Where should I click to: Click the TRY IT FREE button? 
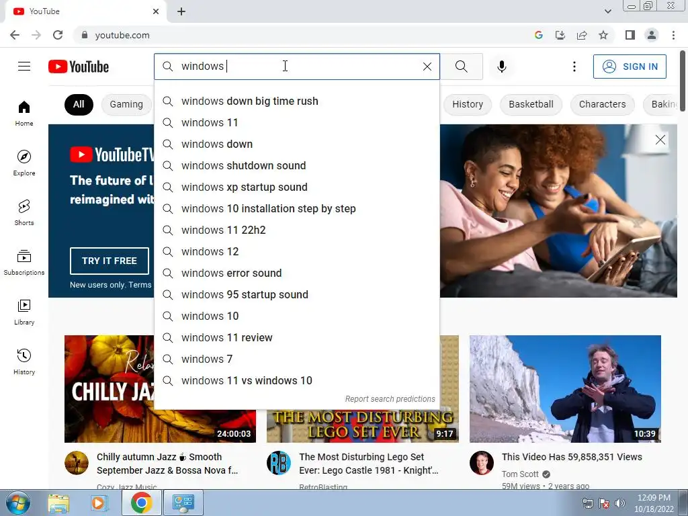[x=110, y=261]
